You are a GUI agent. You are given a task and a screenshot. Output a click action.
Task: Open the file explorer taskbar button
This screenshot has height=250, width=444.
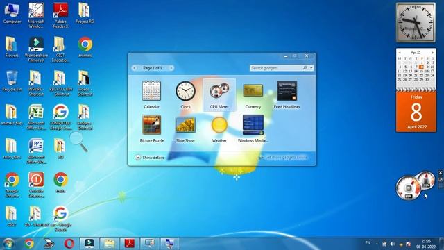110,244
